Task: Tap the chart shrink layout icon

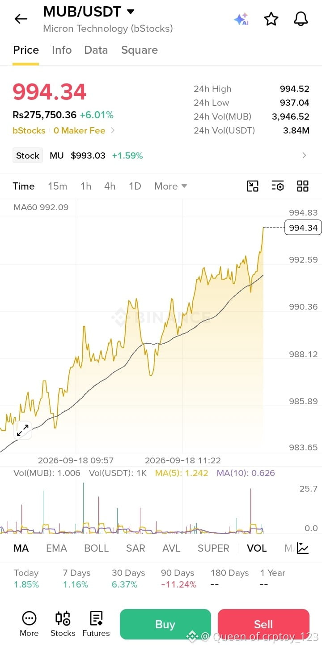Action: pos(253,186)
